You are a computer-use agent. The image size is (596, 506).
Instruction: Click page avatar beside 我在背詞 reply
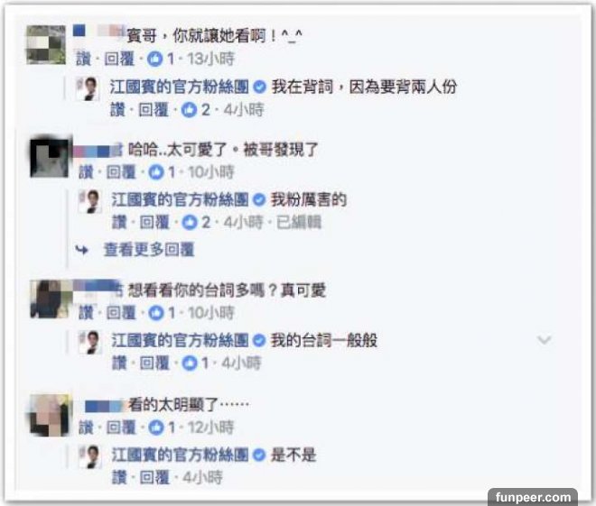pyautogui.click(x=88, y=88)
